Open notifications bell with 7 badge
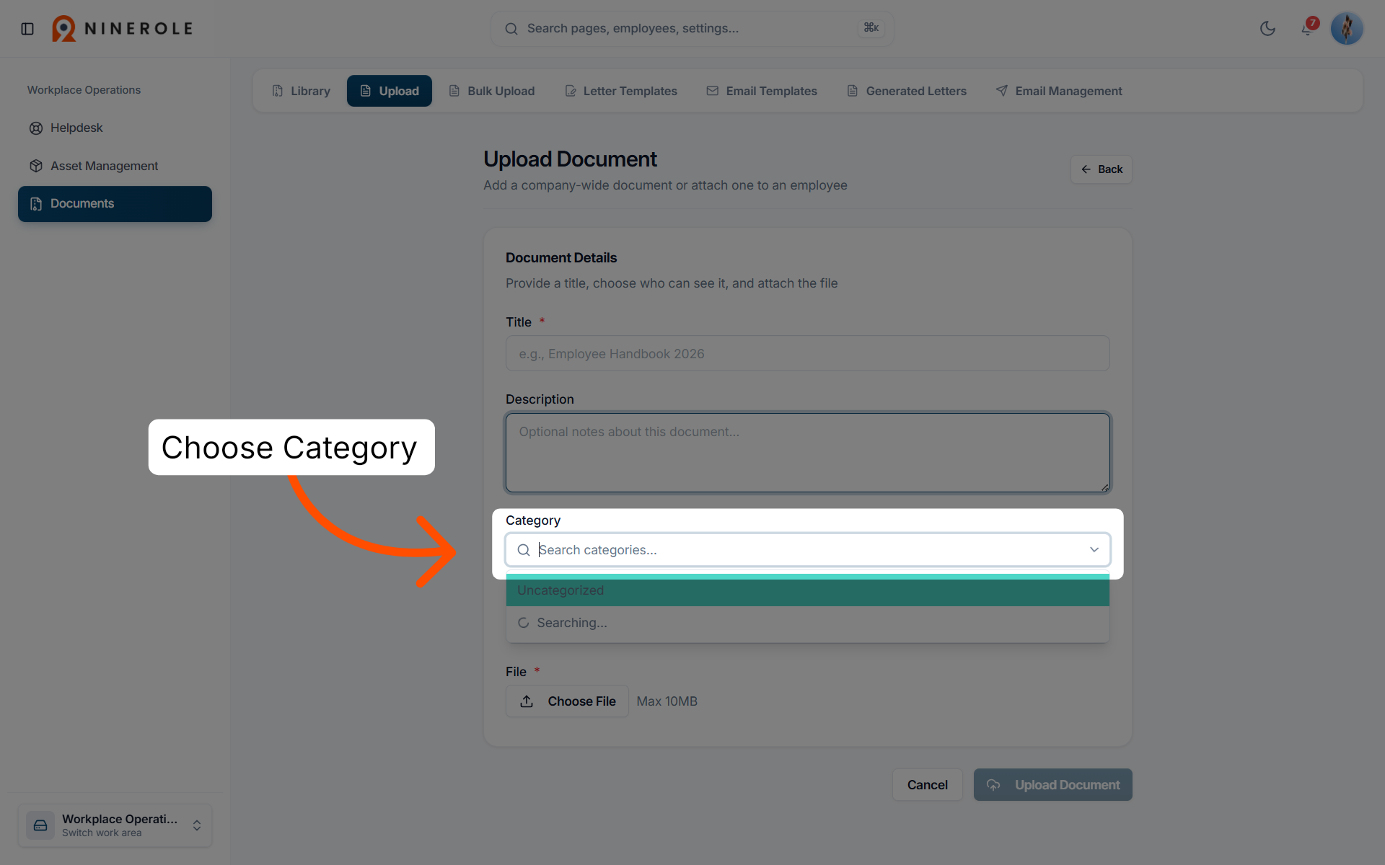The image size is (1385, 865). [x=1308, y=28]
